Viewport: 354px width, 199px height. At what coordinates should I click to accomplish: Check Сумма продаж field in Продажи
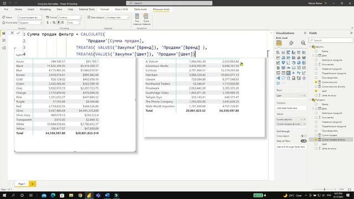click(x=316, y=135)
